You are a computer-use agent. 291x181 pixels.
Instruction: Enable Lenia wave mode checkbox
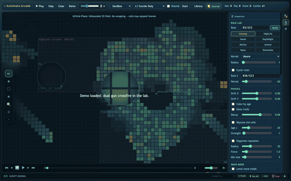click(x=233, y=169)
